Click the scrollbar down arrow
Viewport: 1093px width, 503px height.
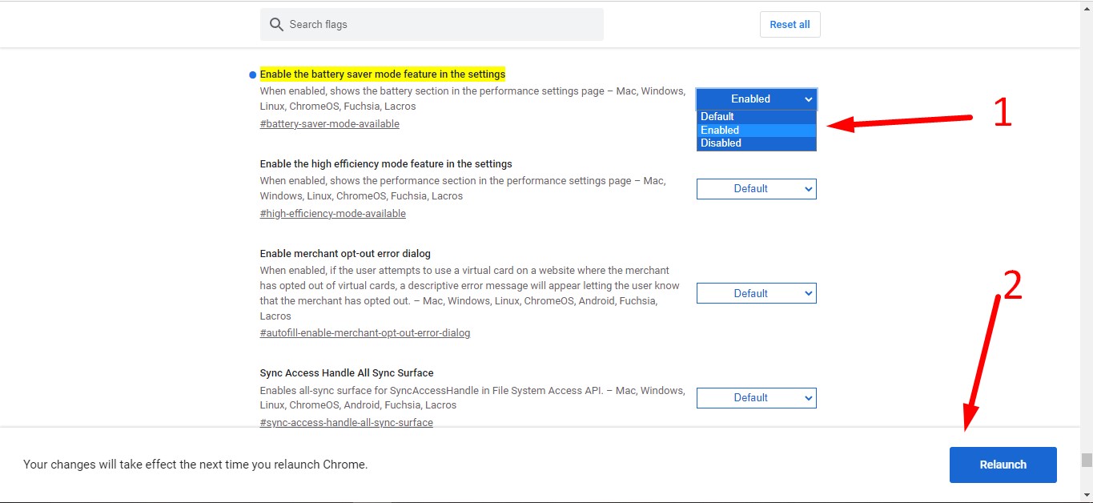tap(1087, 495)
